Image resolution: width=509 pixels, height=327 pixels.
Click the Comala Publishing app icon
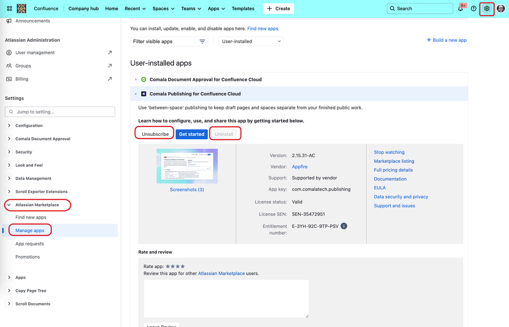pos(144,94)
